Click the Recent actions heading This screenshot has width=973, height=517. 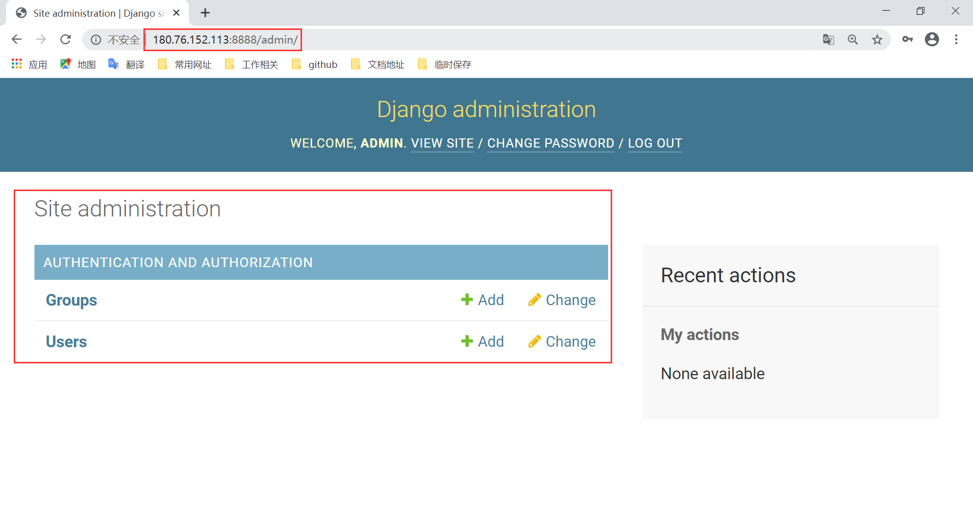(728, 275)
